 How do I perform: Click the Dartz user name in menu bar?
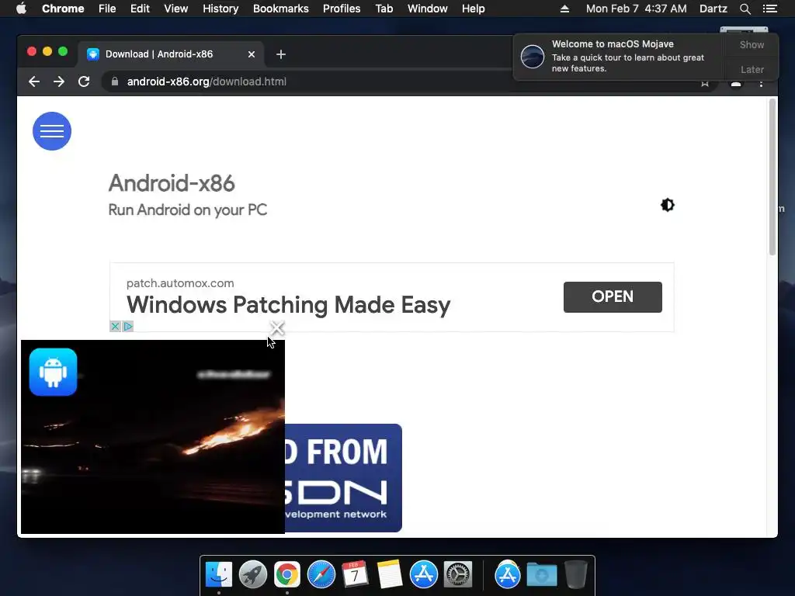[713, 9]
